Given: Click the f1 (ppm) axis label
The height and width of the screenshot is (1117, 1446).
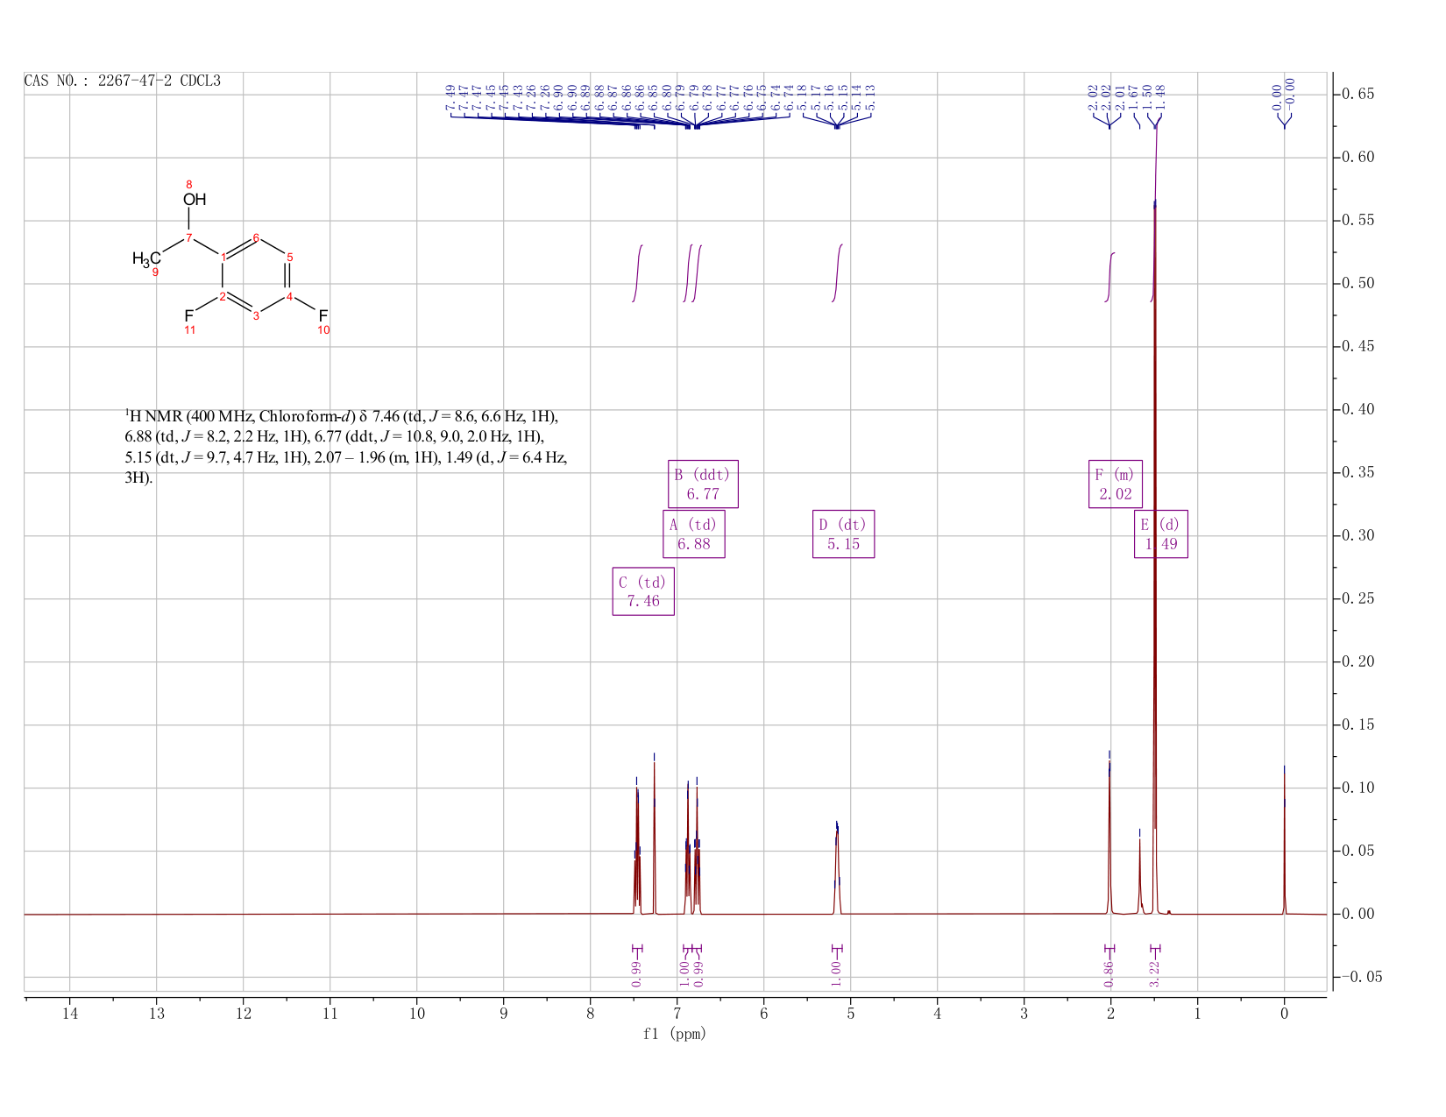Looking at the screenshot, I should click(675, 1034).
